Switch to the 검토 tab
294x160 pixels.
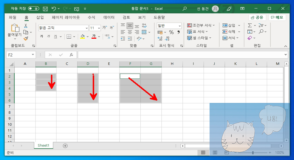click(126, 17)
